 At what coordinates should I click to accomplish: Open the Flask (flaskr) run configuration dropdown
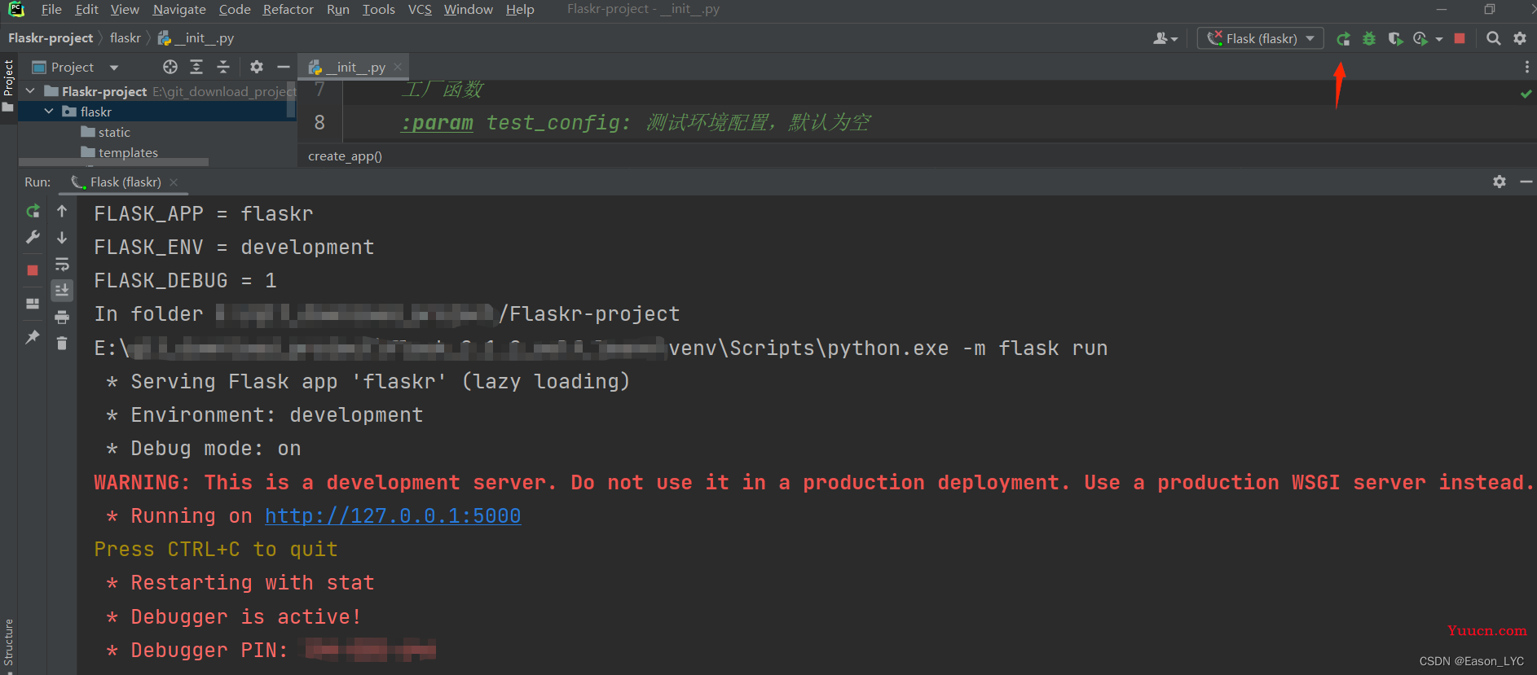point(1260,38)
